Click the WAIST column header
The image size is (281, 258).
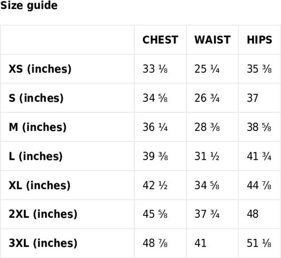click(x=212, y=40)
